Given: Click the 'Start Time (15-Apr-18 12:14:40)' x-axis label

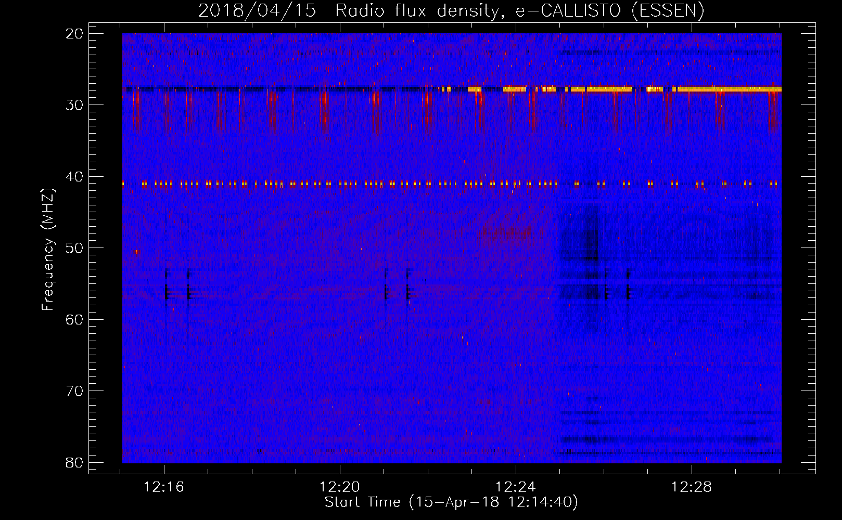Looking at the screenshot, I should (451, 502).
